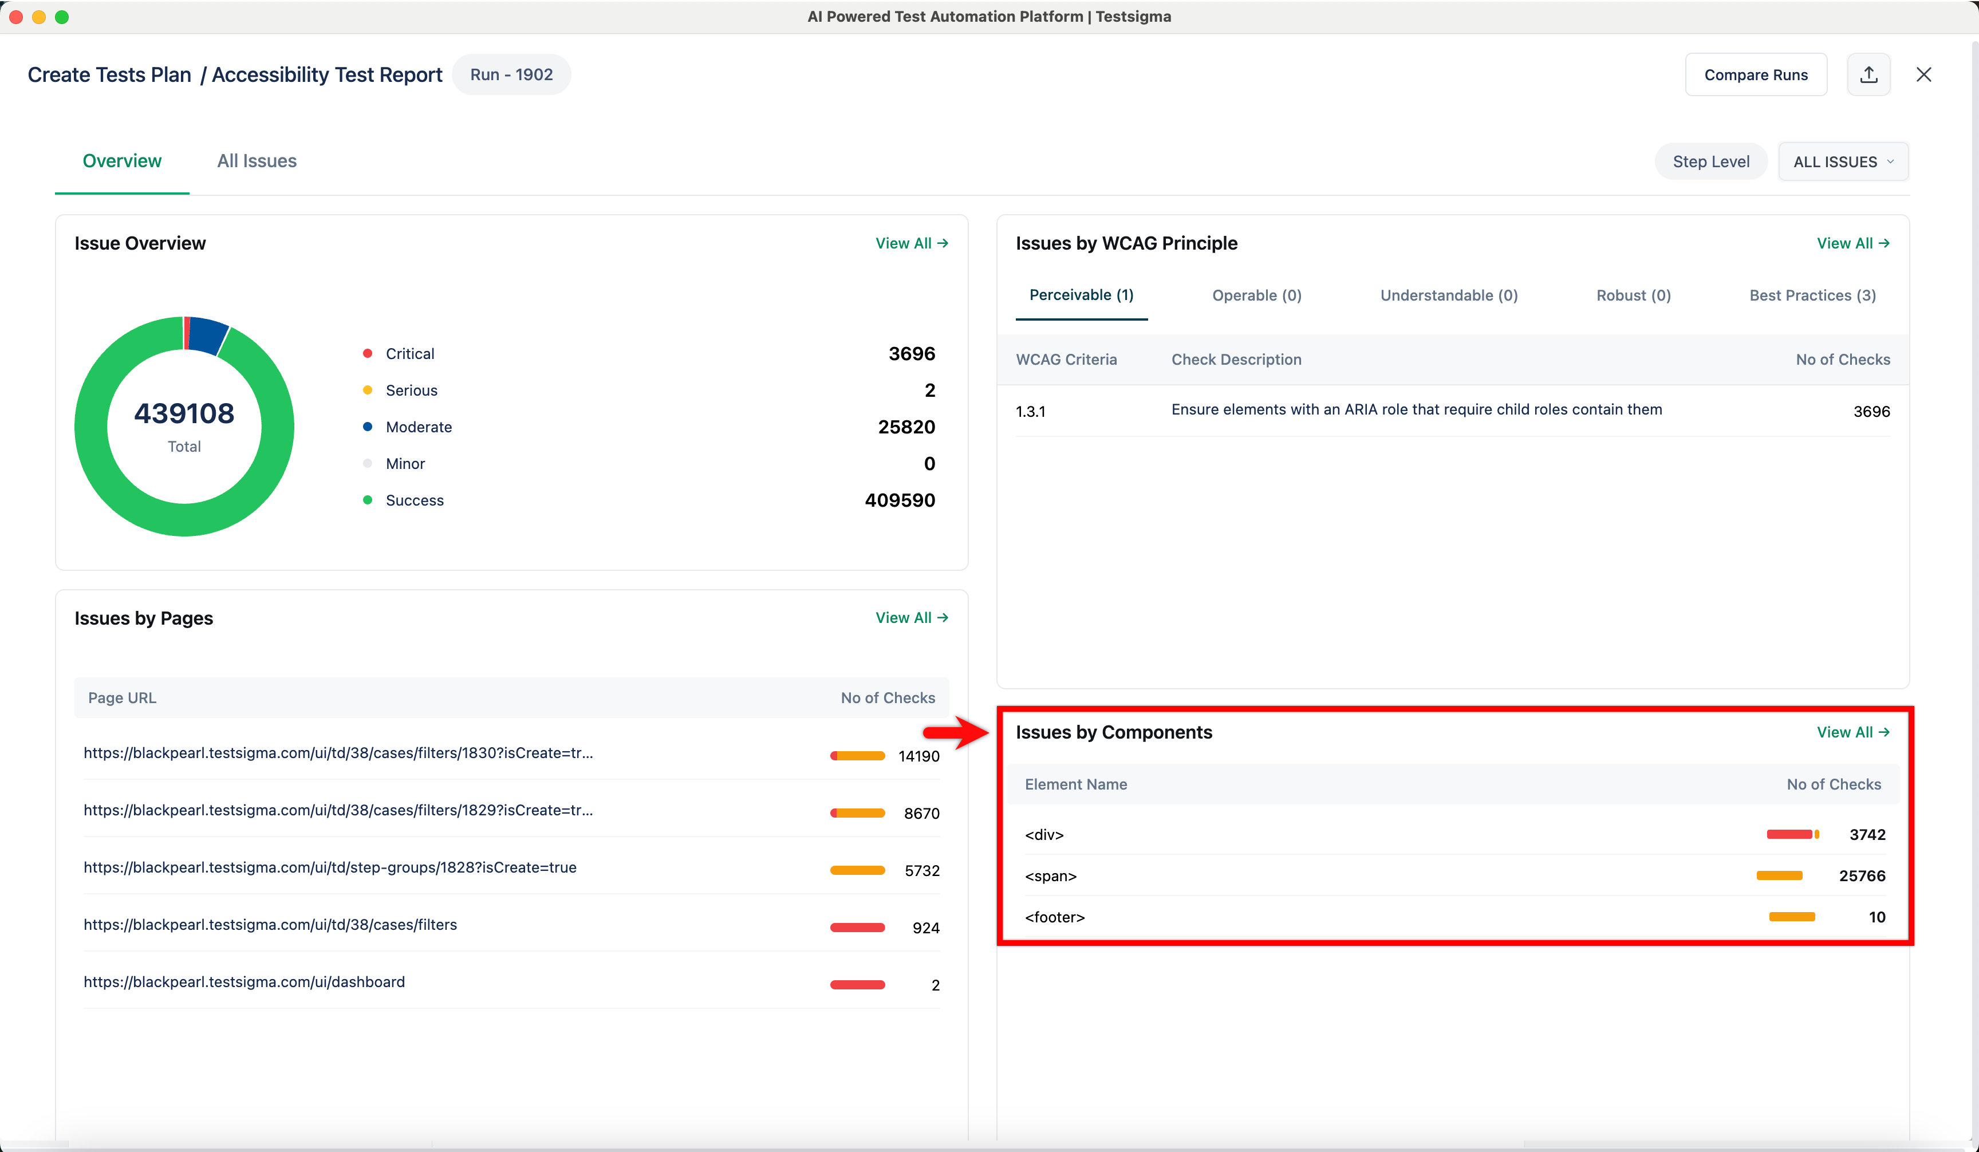Select the Operable (0) tab
The height and width of the screenshot is (1152, 1979).
pos(1256,295)
